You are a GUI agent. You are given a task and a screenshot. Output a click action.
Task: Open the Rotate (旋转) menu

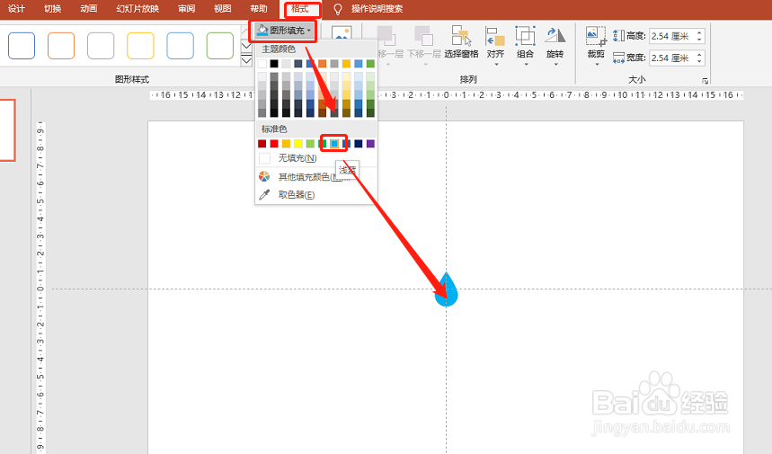[555, 46]
